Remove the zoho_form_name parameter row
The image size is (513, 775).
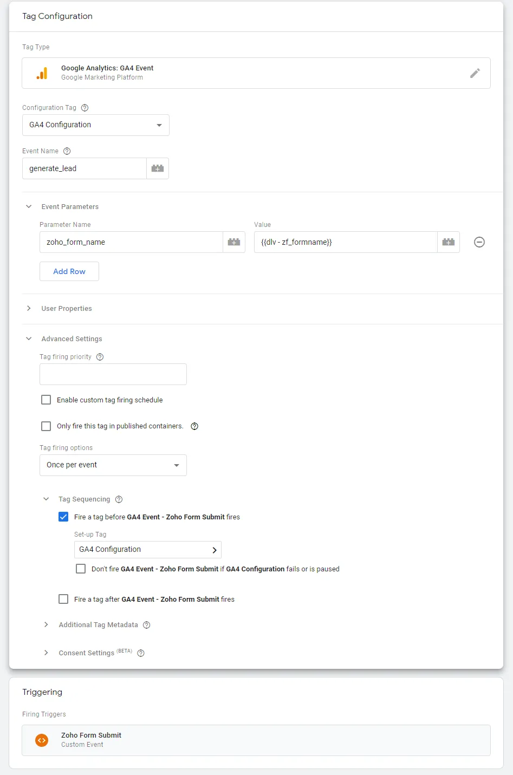479,242
